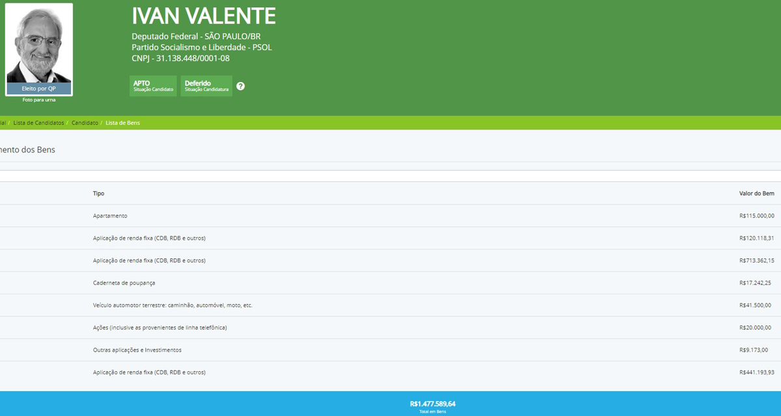Click the Deferido Situação Candidatura badge
Viewport: 781px width, 416px height.
coord(206,86)
